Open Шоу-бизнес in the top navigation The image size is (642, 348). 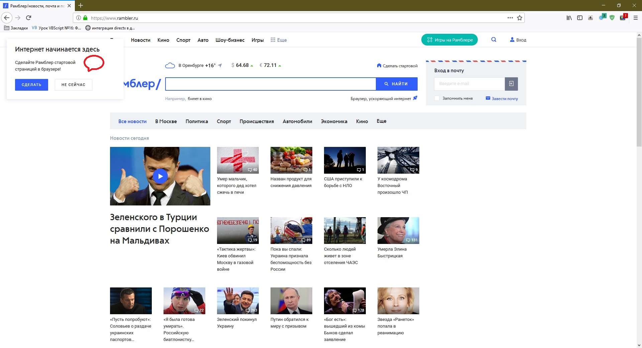click(230, 40)
